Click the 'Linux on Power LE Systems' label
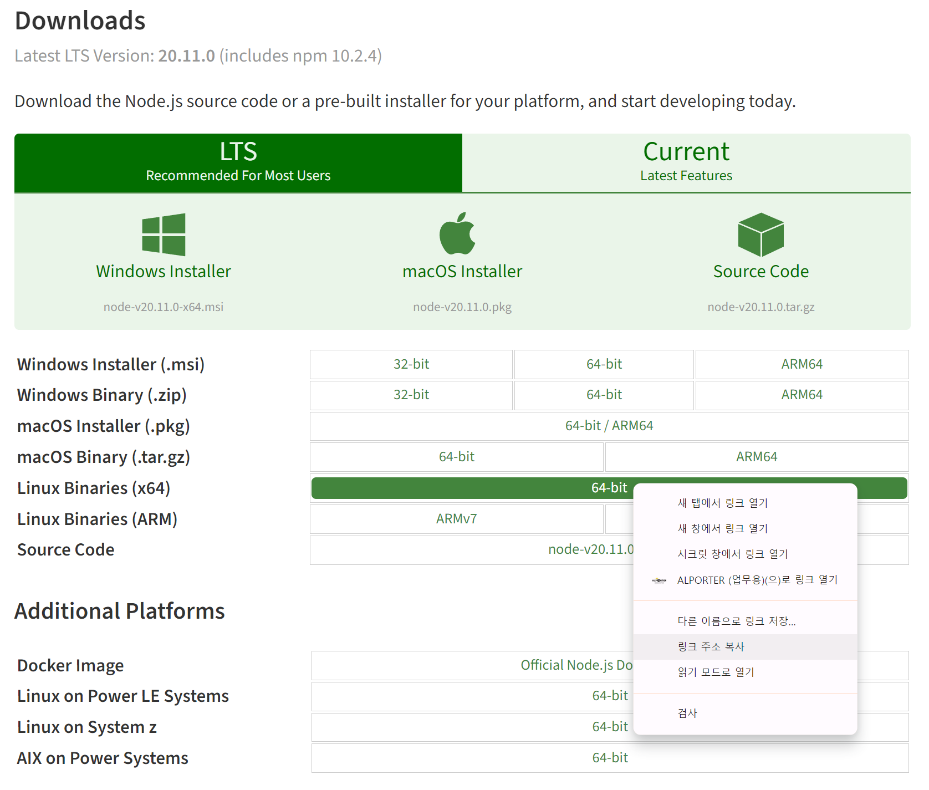Viewport: 929px width, 790px height. [123, 696]
